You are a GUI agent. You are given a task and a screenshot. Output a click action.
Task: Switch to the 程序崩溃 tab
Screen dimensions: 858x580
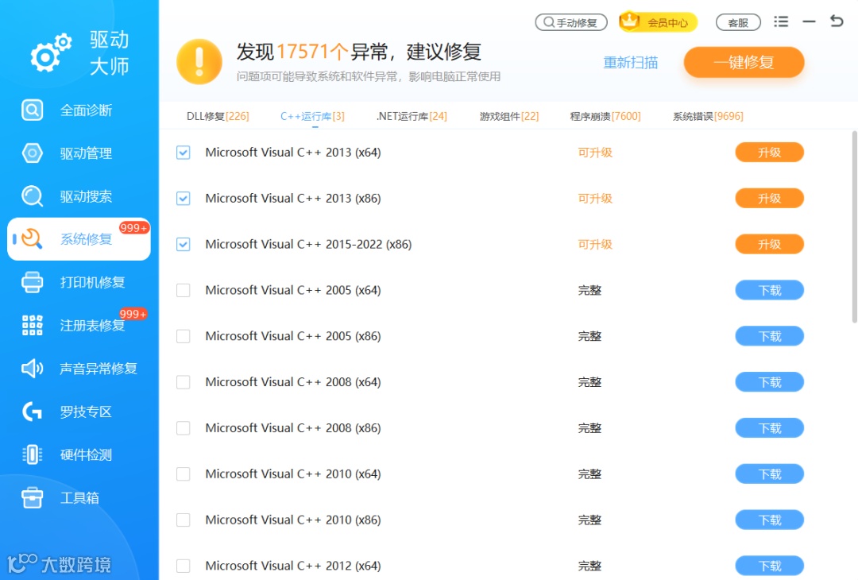605,116
